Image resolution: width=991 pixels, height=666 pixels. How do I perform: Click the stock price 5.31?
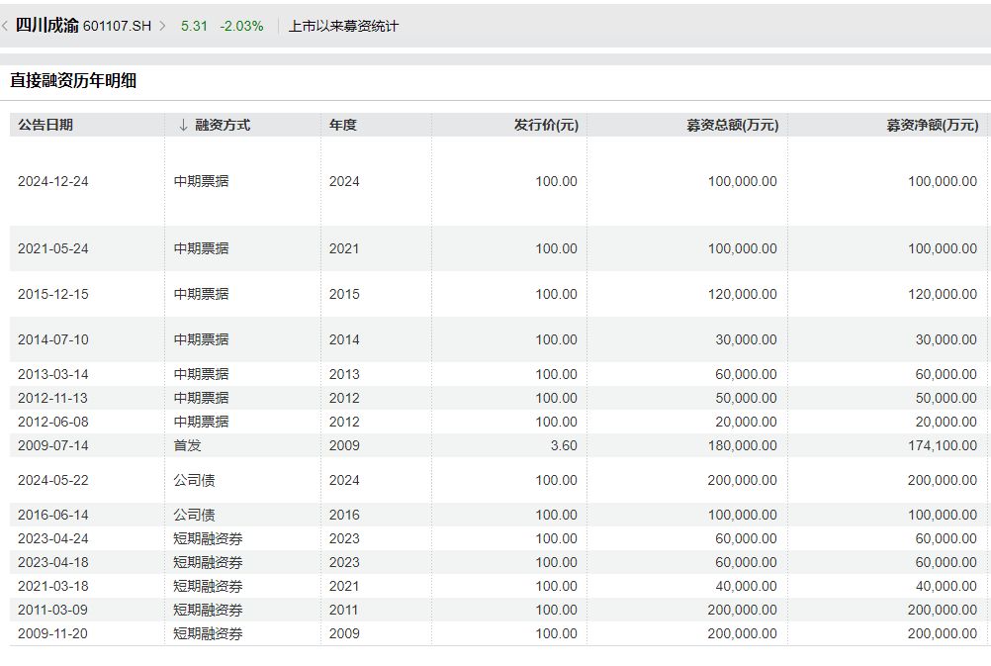(194, 26)
